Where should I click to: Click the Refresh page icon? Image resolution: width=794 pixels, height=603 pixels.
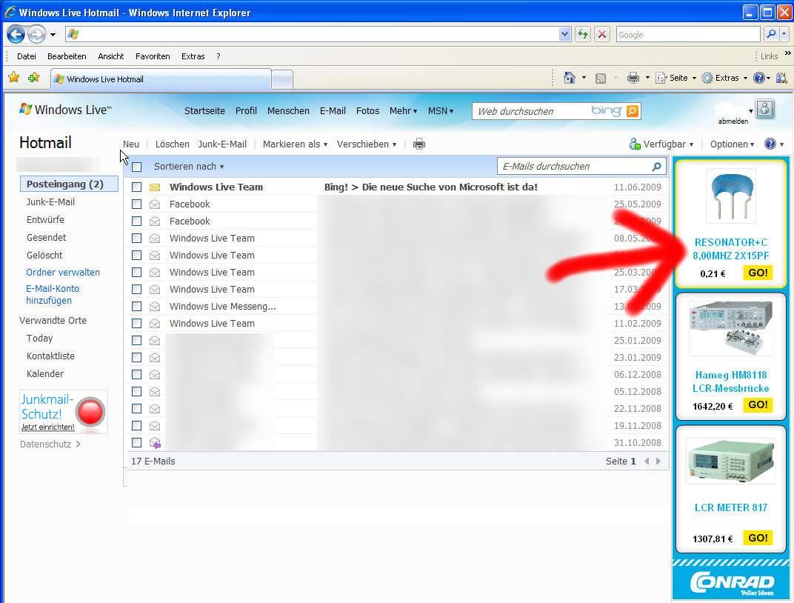pos(583,34)
